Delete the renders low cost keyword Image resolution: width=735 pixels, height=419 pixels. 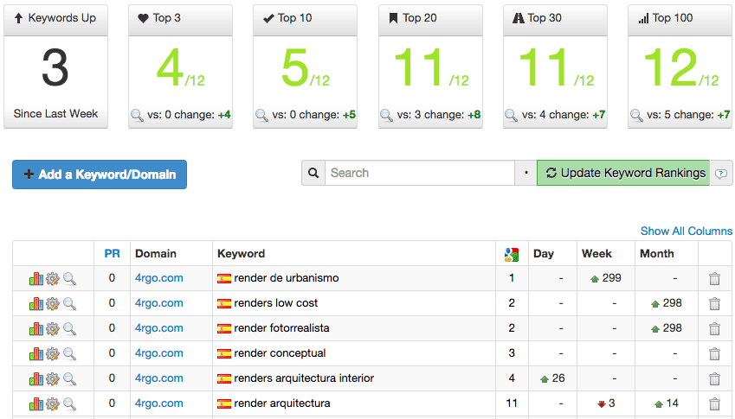[714, 304]
